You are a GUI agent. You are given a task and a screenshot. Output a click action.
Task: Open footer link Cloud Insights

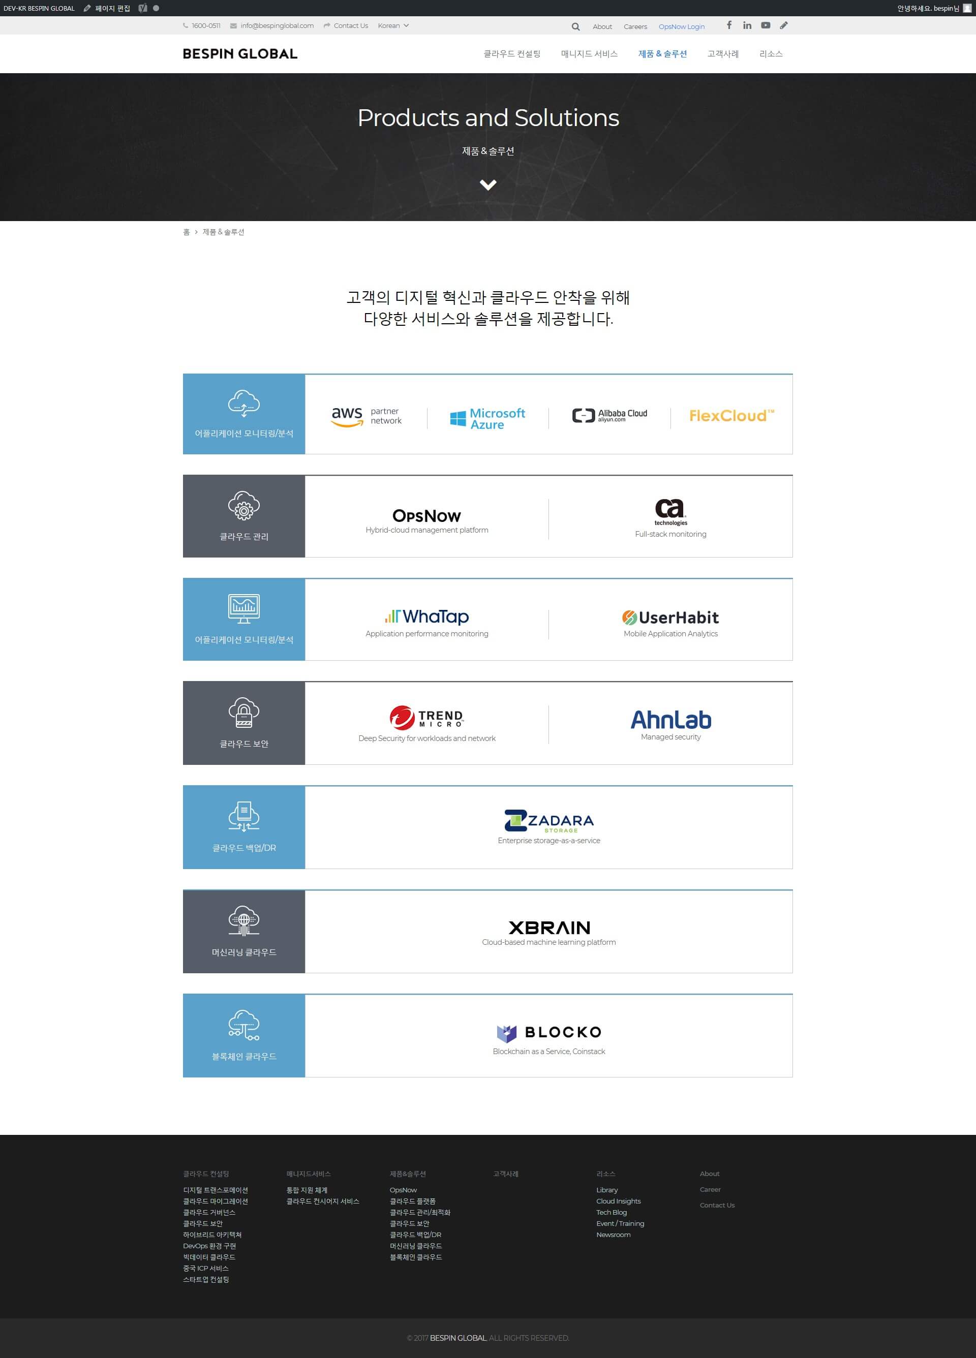619,1201
